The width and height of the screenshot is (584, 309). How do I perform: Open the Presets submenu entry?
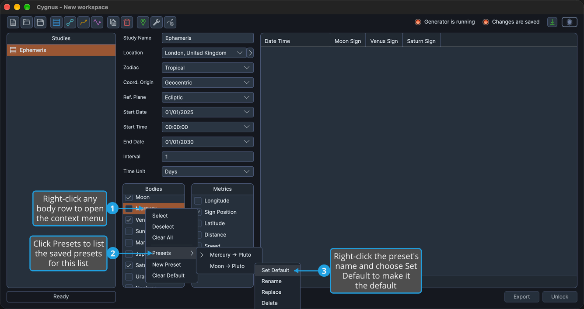pyautogui.click(x=171, y=253)
